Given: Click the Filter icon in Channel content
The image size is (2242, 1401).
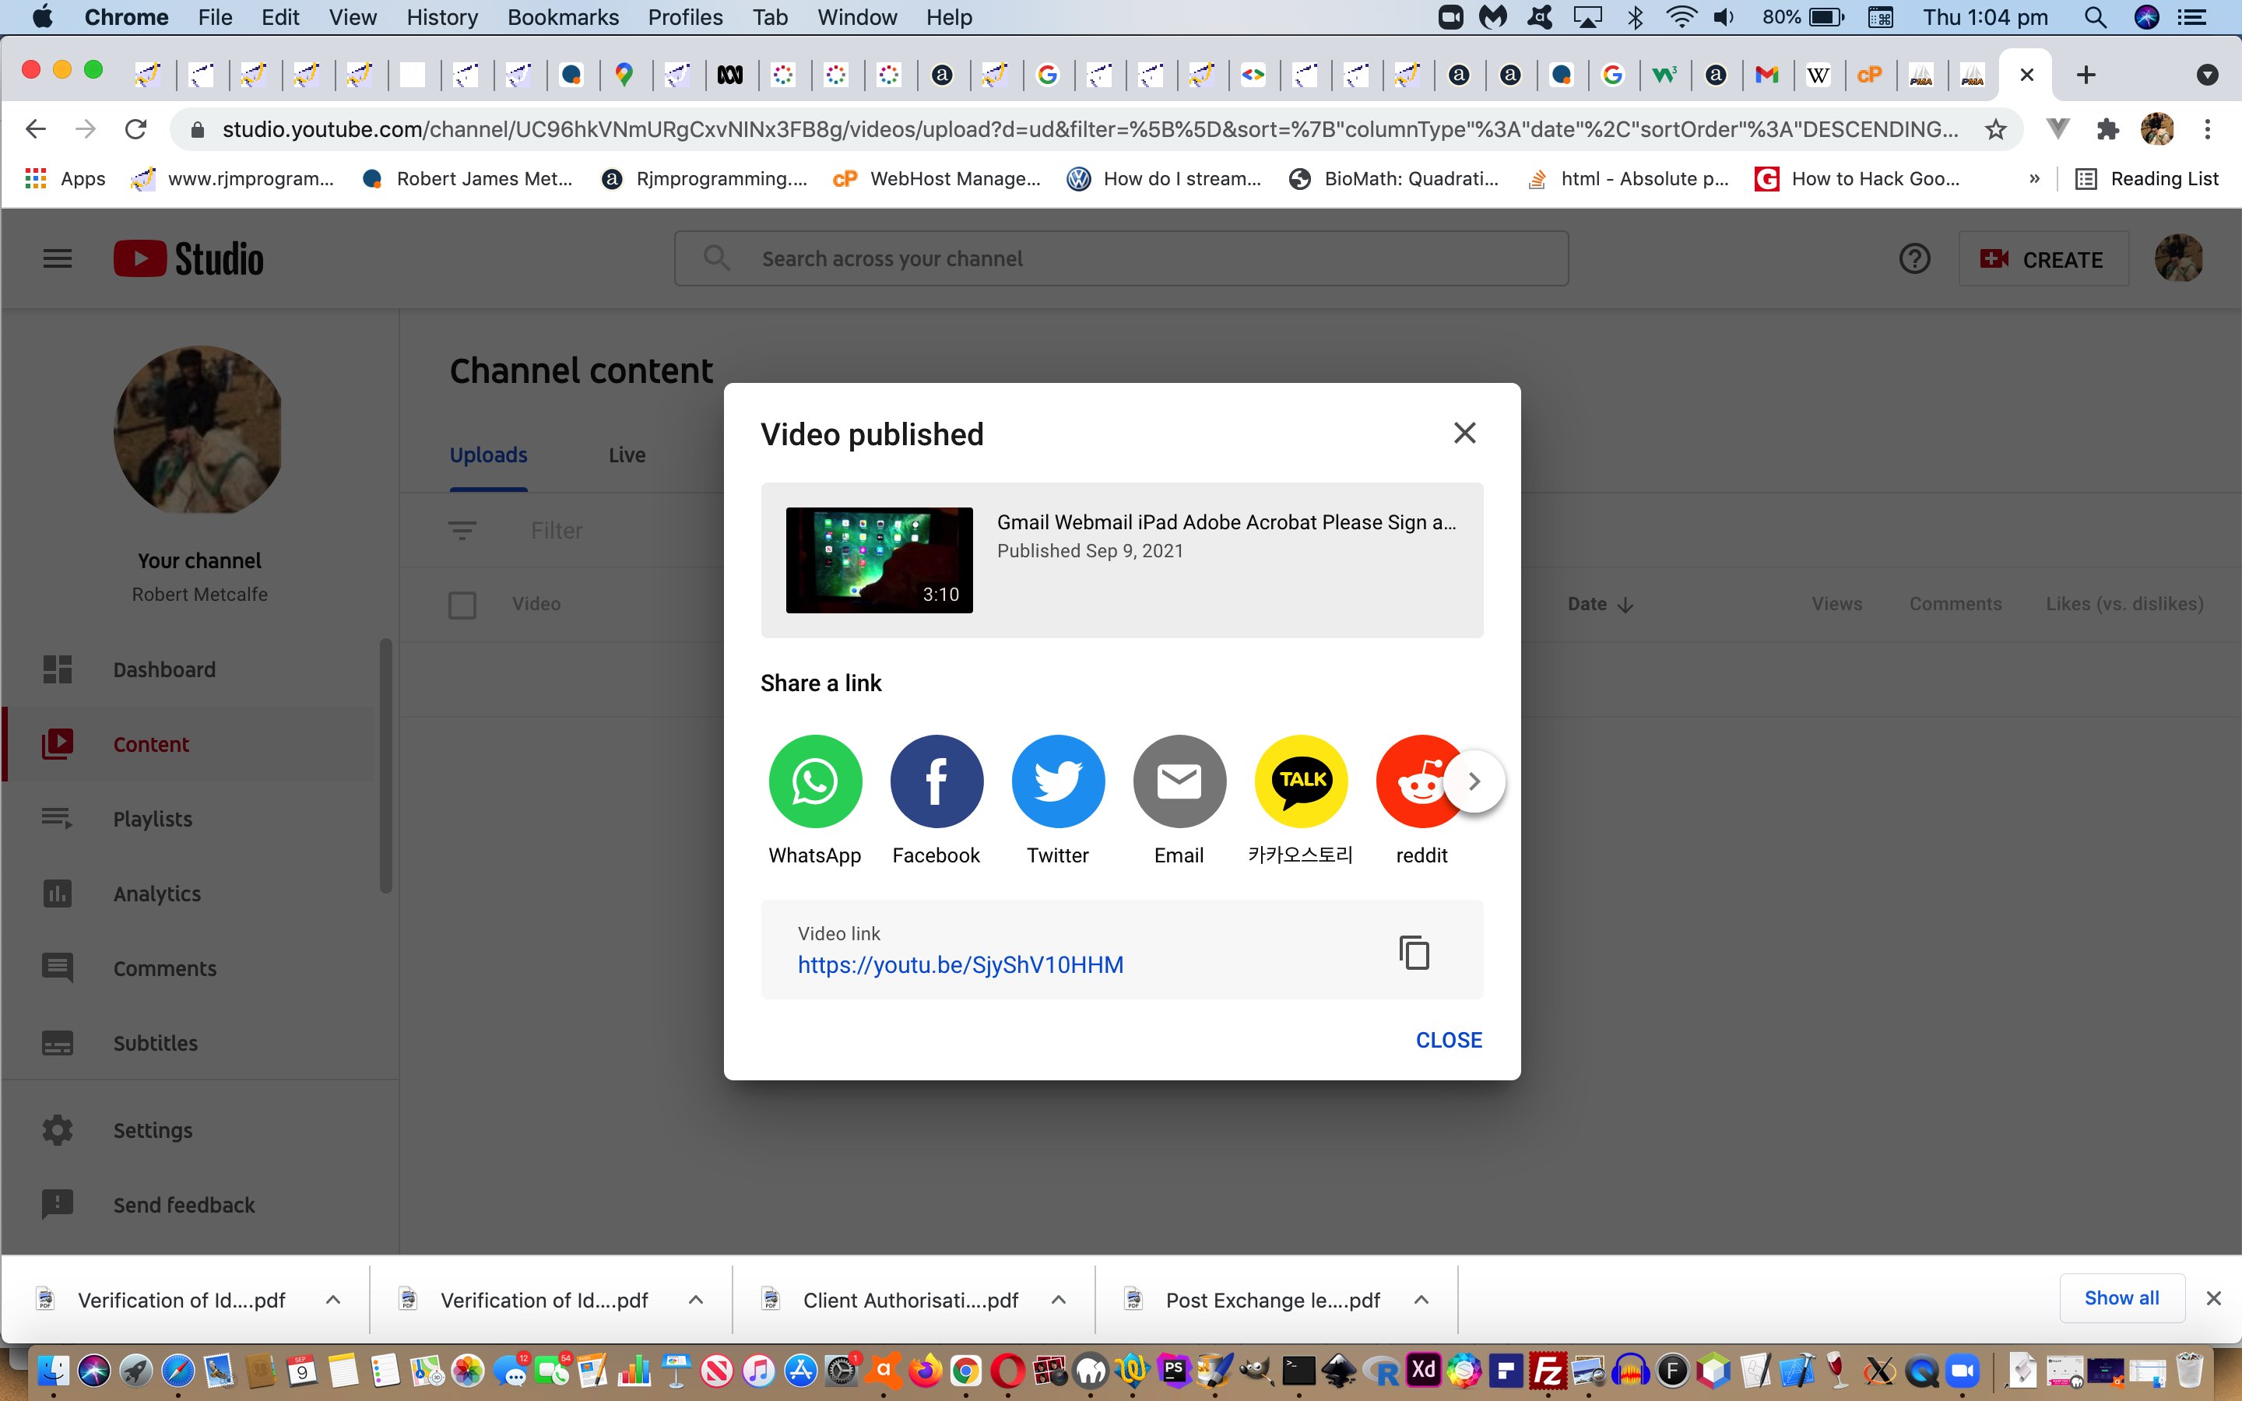Looking at the screenshot, I should [462, 530].
